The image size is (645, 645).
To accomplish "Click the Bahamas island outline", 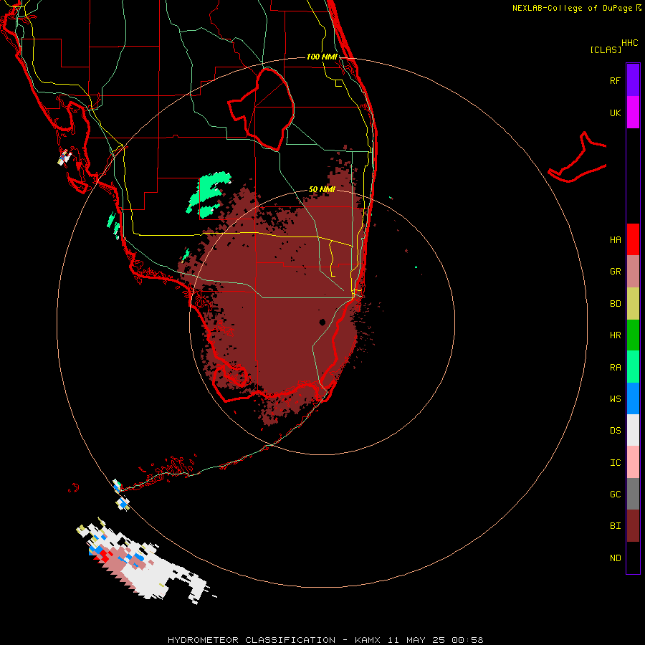I will tap(578, 158).
